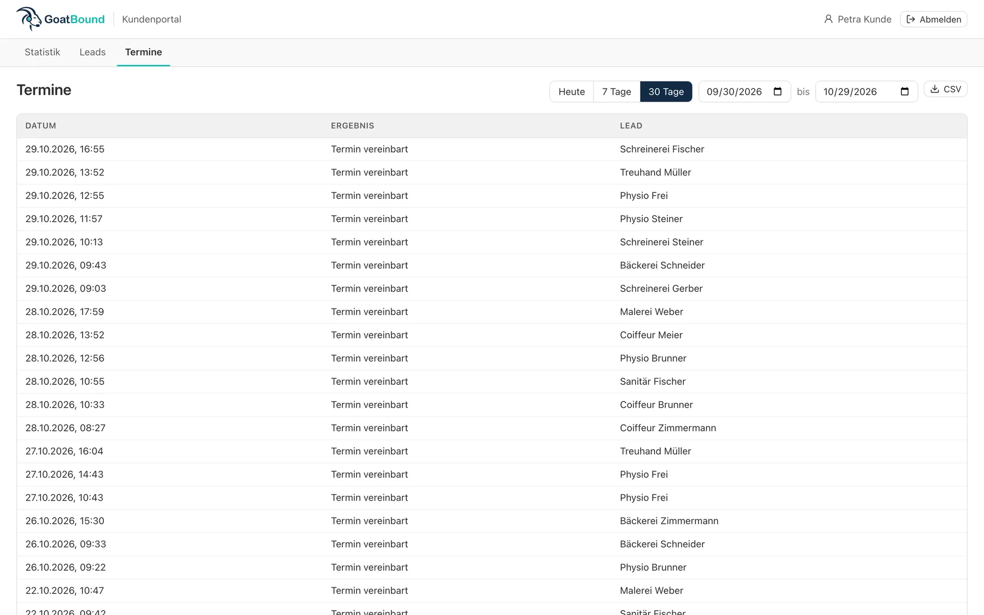Click the Kundenportal header label
Viewport: 984px width, 615px height.
(x=151, y=19)
